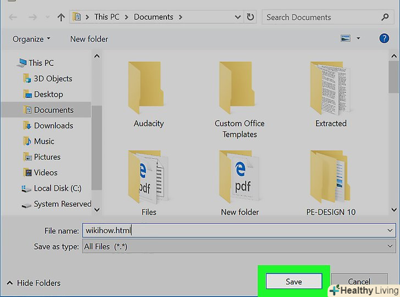Viewport: 400px width, 297px height.
Task: Click the Cancel button
Action: 359,282
